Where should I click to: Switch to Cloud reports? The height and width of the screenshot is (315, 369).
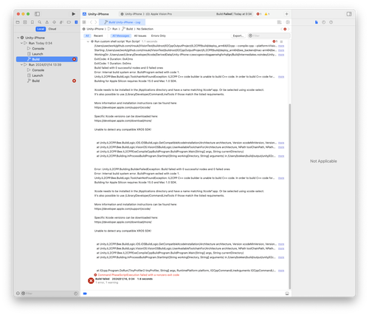52,29
